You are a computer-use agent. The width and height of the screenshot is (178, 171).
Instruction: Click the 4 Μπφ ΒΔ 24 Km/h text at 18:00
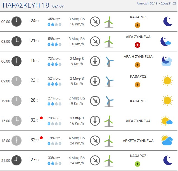tap(77, 141)
